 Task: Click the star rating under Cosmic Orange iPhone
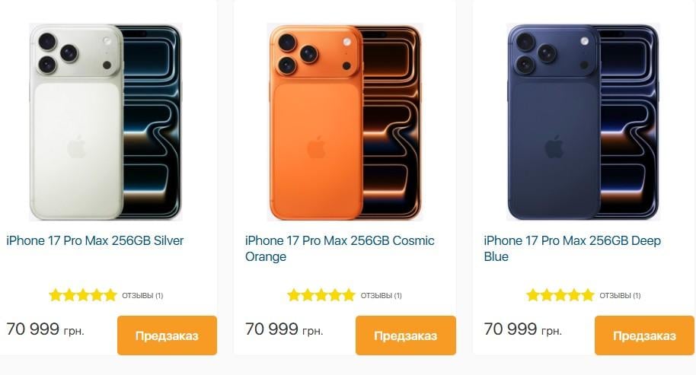click(321, 295)
